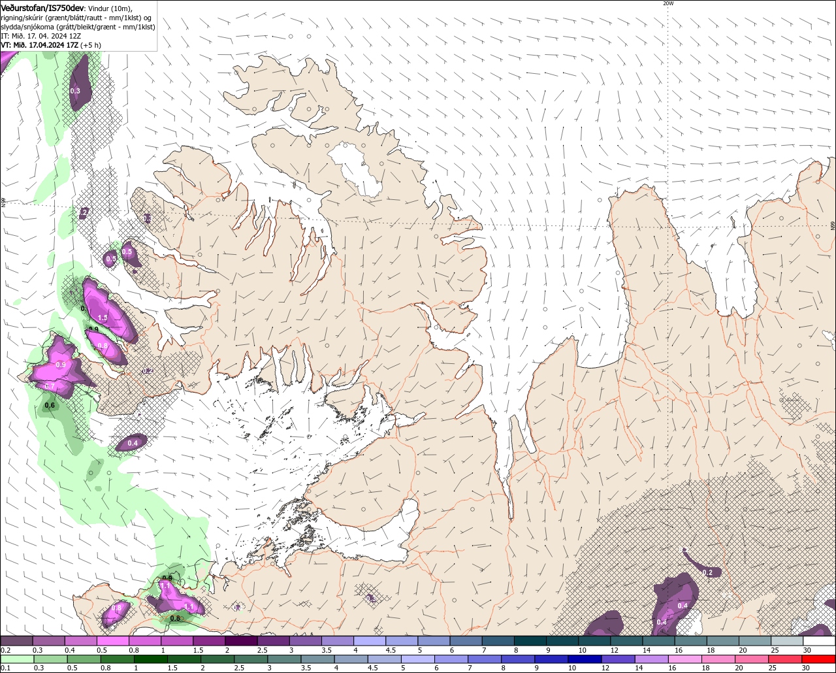Select the 4 pale lavender snow legend swatch
The height and width of the screenshot is (673, 836).
[x=370, y=641]
